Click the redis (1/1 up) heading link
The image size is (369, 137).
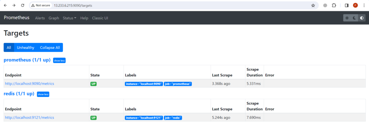tap(19, 94)
